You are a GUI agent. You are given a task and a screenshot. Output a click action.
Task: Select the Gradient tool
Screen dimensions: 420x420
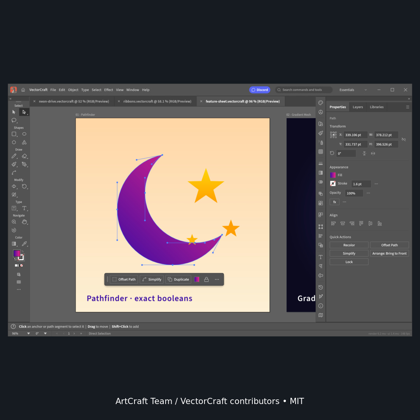pyautogui.click(x=14, y=244)
